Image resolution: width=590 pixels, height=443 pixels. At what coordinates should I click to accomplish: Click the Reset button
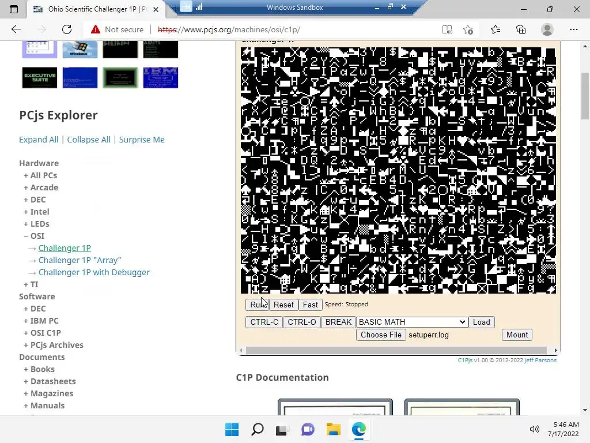click(x=283, y=305)
